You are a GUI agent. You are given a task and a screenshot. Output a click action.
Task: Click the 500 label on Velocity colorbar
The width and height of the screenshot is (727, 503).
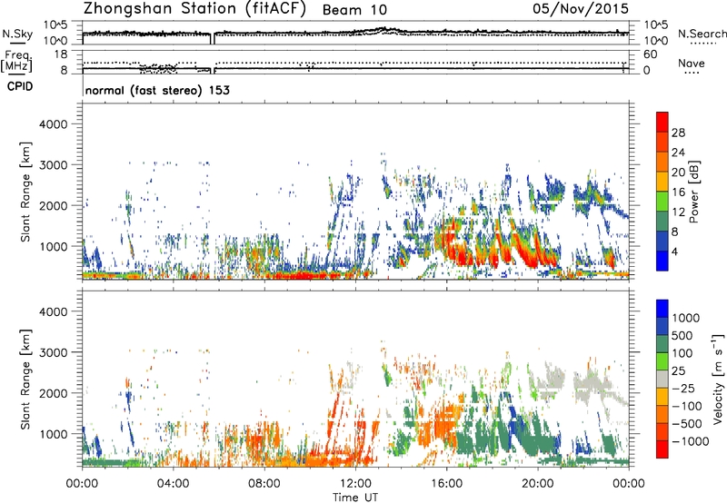click(x=682, y=335)
